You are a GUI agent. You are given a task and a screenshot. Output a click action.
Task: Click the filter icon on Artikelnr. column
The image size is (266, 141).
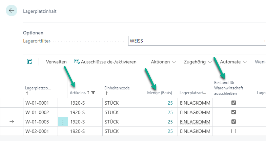[94, 92]
